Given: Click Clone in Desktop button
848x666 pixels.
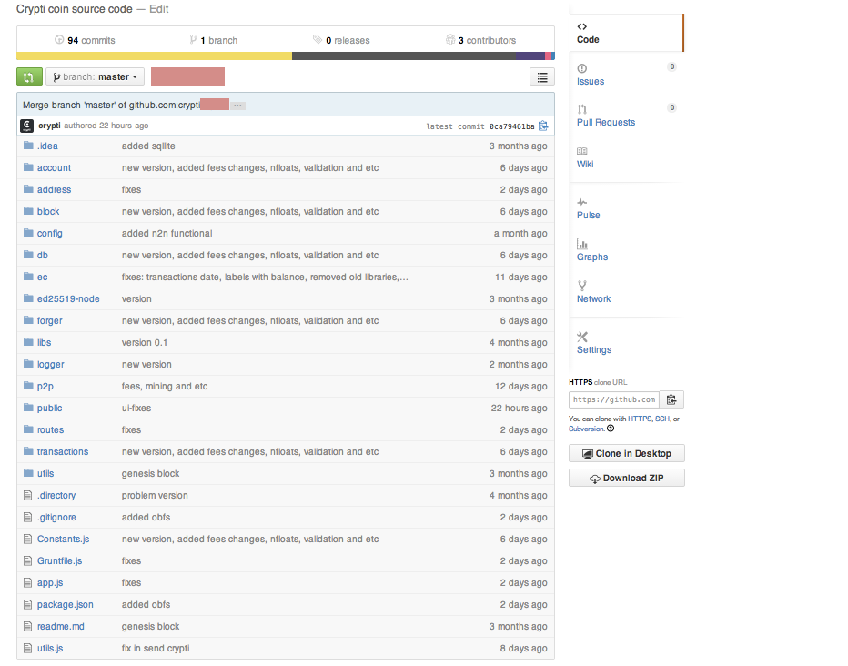Looking at the screenshot, I should pyautogui.click(x=626, y=453).
